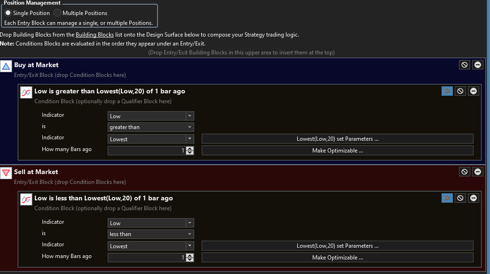Disable the Sell at Market block

[x=465, y=172]
